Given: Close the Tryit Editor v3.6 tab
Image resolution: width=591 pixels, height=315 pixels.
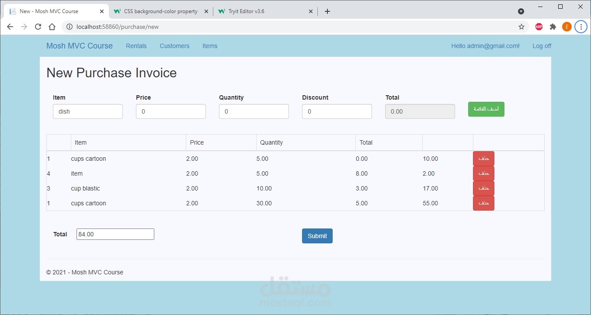Looking at the screenshot, I should coord(311,11).
